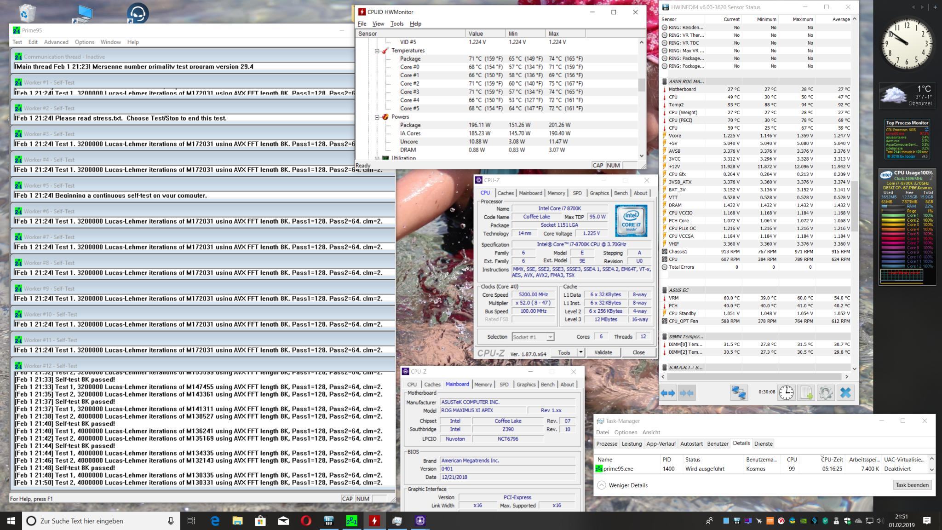Screen dimensions: 942x530
Task: Click Windows search text box
Action: [x=101, y=521]
